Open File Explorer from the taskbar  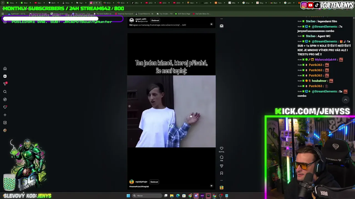pyautogui.click(x=172, y=196)
